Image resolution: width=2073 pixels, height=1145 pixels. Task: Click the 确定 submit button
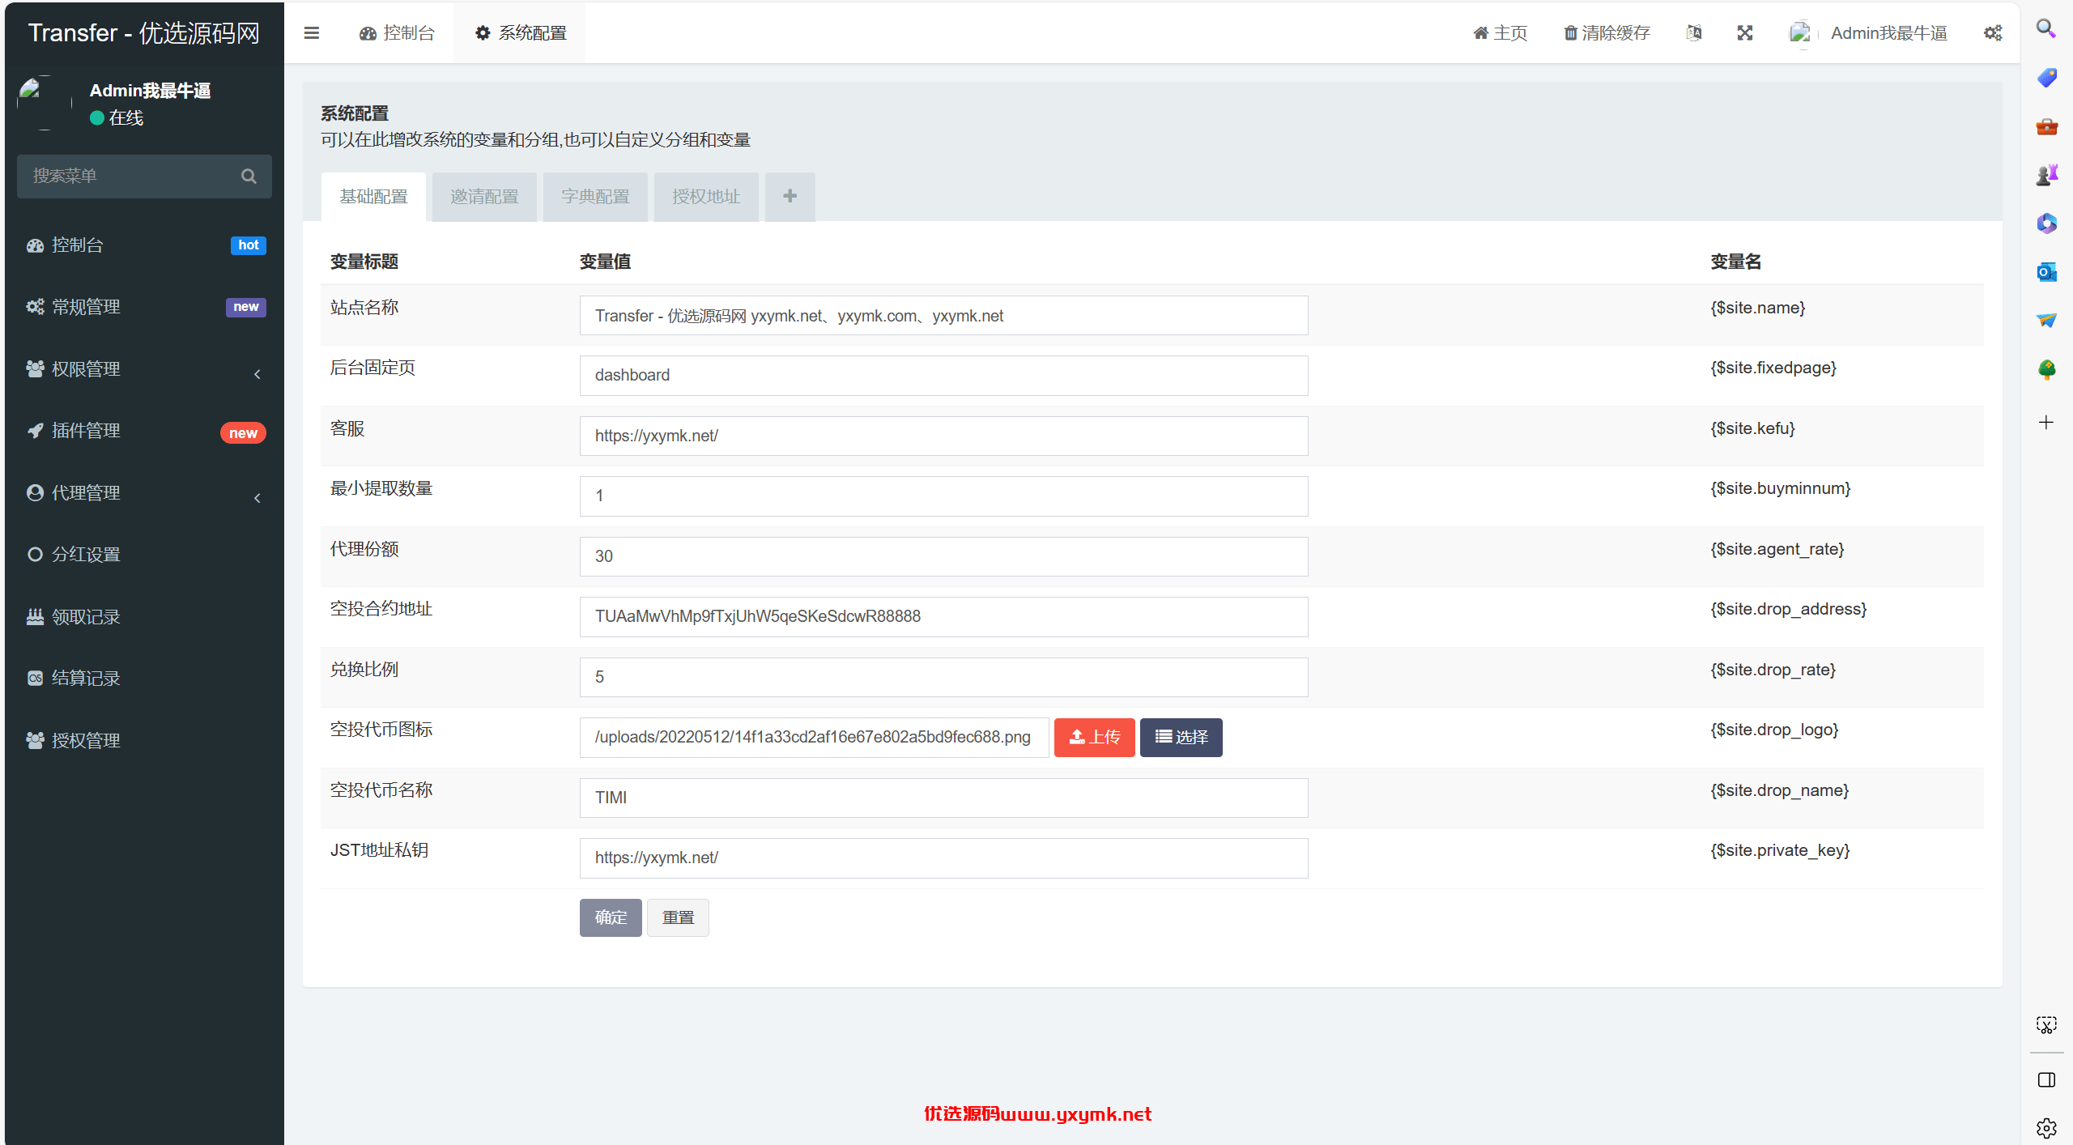point(611,917)
